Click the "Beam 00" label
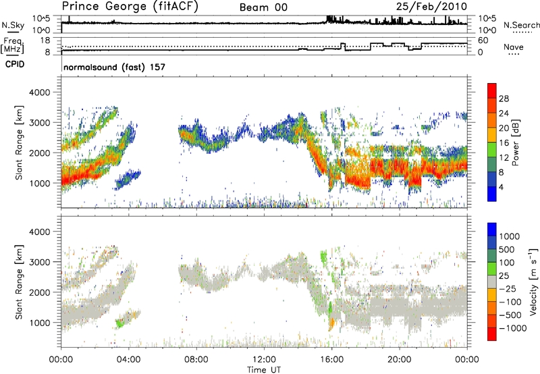The image size is (540, 374). click(263, 7)
